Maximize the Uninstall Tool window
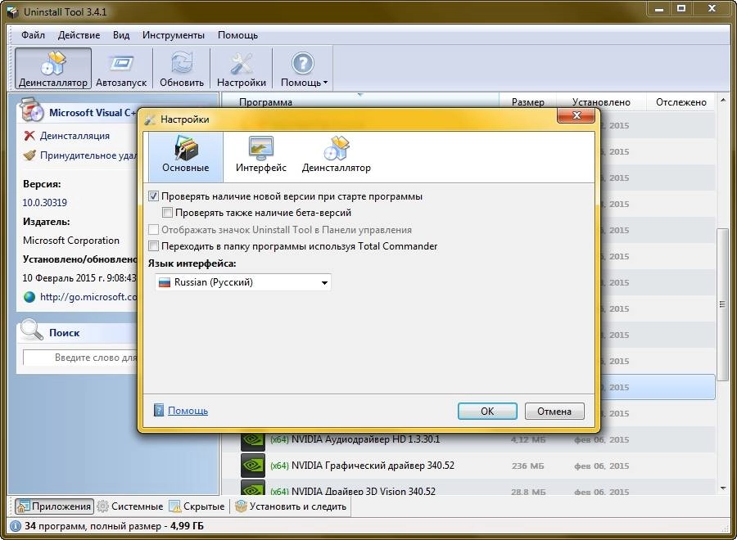The width and height of the screenshot is (737, 540). coord(681,8)
